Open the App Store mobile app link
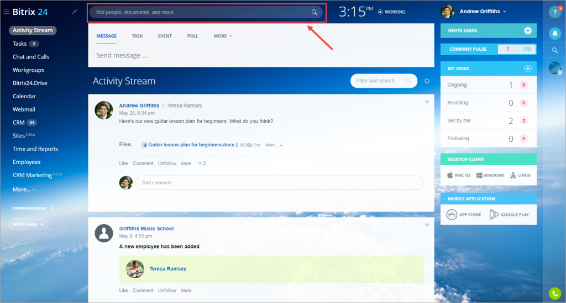 point(464,214)
